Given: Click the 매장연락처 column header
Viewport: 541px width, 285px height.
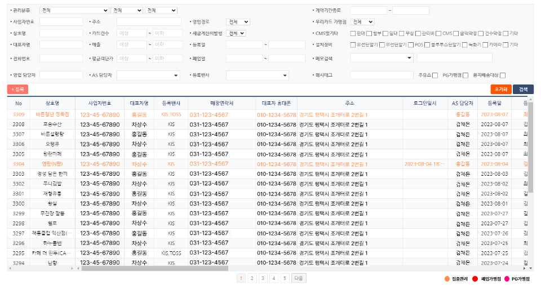Looking at the screenshot, I should pos(222,103).
